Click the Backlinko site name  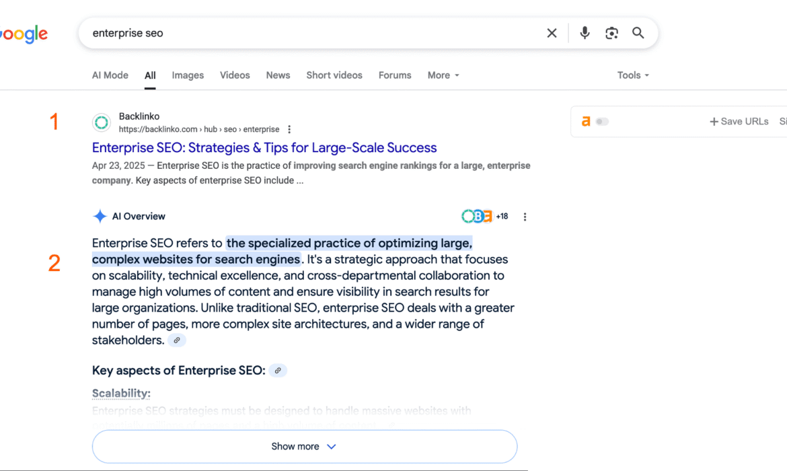(139, 116)
